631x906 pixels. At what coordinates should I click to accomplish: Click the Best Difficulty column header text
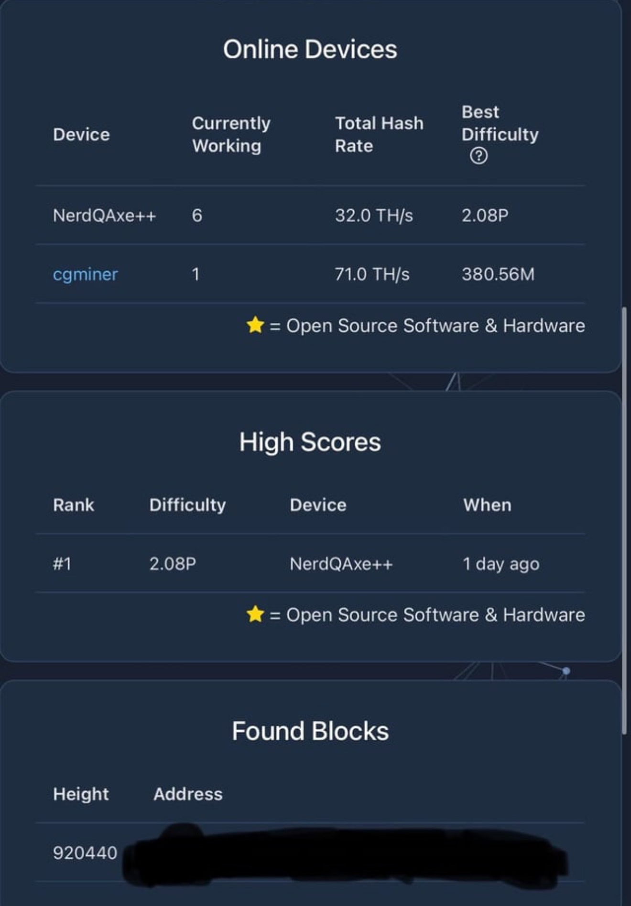click(x=500, y=123)
